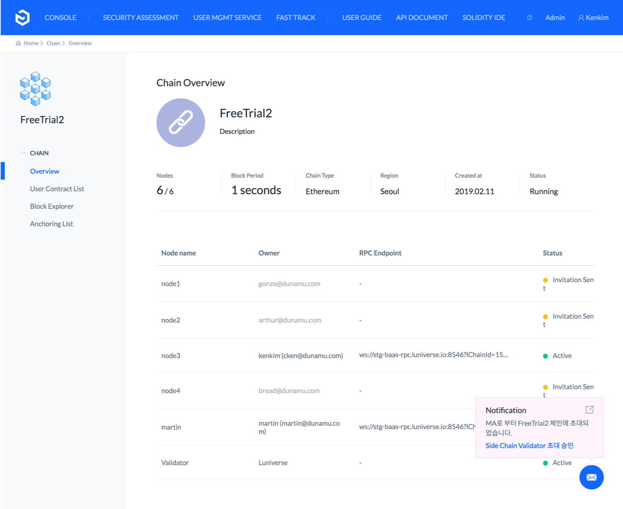The image size is (623, 509).
Task: Open notification in new window icon
Action: click(590, 410)
